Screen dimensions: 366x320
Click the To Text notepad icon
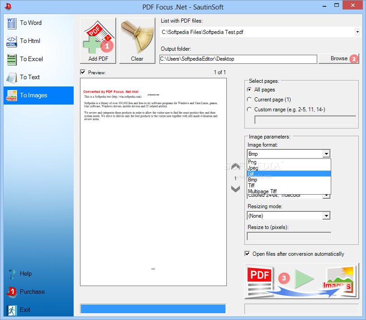11,77
